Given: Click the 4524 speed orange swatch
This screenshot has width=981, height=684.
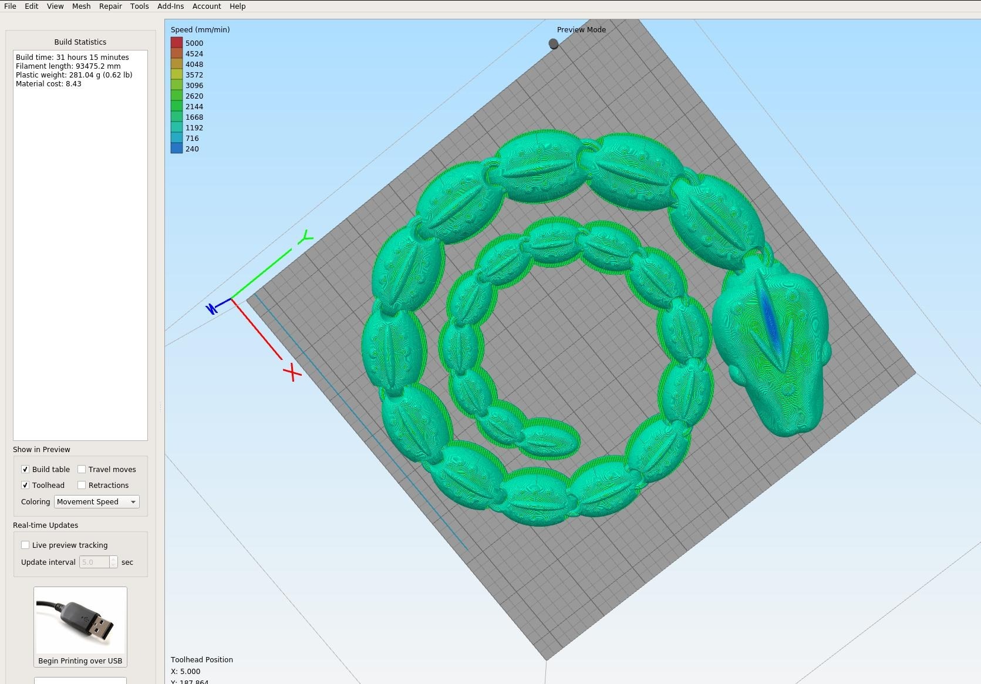Looking at the screenshot, I should pos(177,53).
